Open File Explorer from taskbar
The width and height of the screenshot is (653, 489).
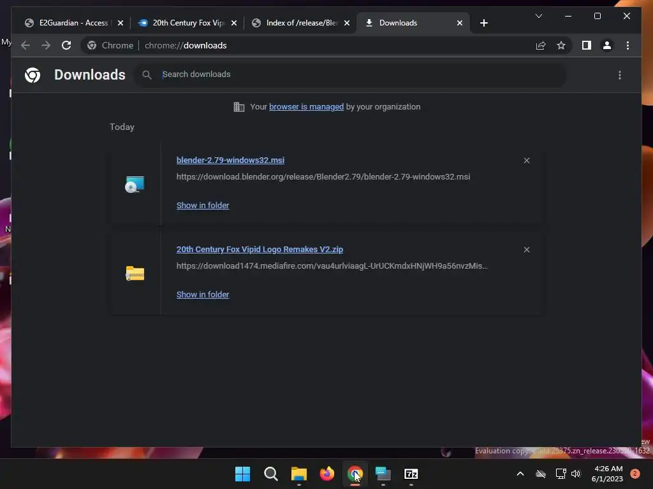click(298, 474)
